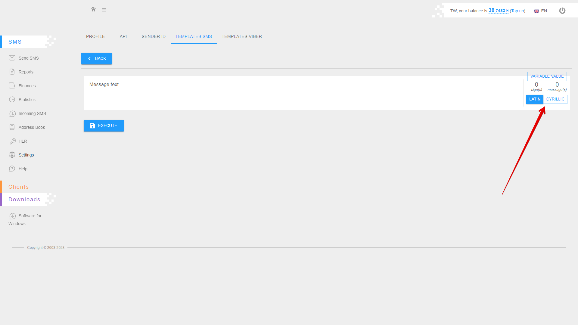Collapse the Downloads sidebar section
The width and height of the screenshot is (578, 325).
[x=24, y=200]
